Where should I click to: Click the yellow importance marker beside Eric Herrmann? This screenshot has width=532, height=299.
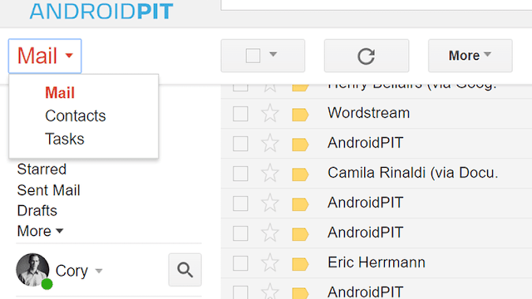coord(300,264)
